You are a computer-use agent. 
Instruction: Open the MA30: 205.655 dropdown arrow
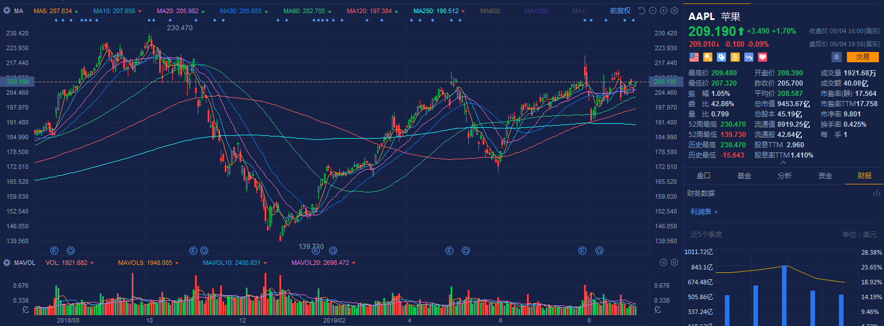267,11
